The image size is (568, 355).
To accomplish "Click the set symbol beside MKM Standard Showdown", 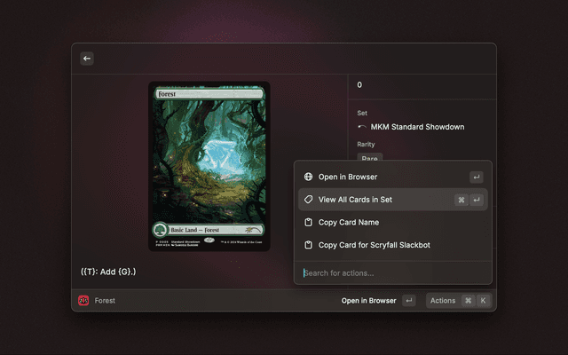I will [362, 127].
